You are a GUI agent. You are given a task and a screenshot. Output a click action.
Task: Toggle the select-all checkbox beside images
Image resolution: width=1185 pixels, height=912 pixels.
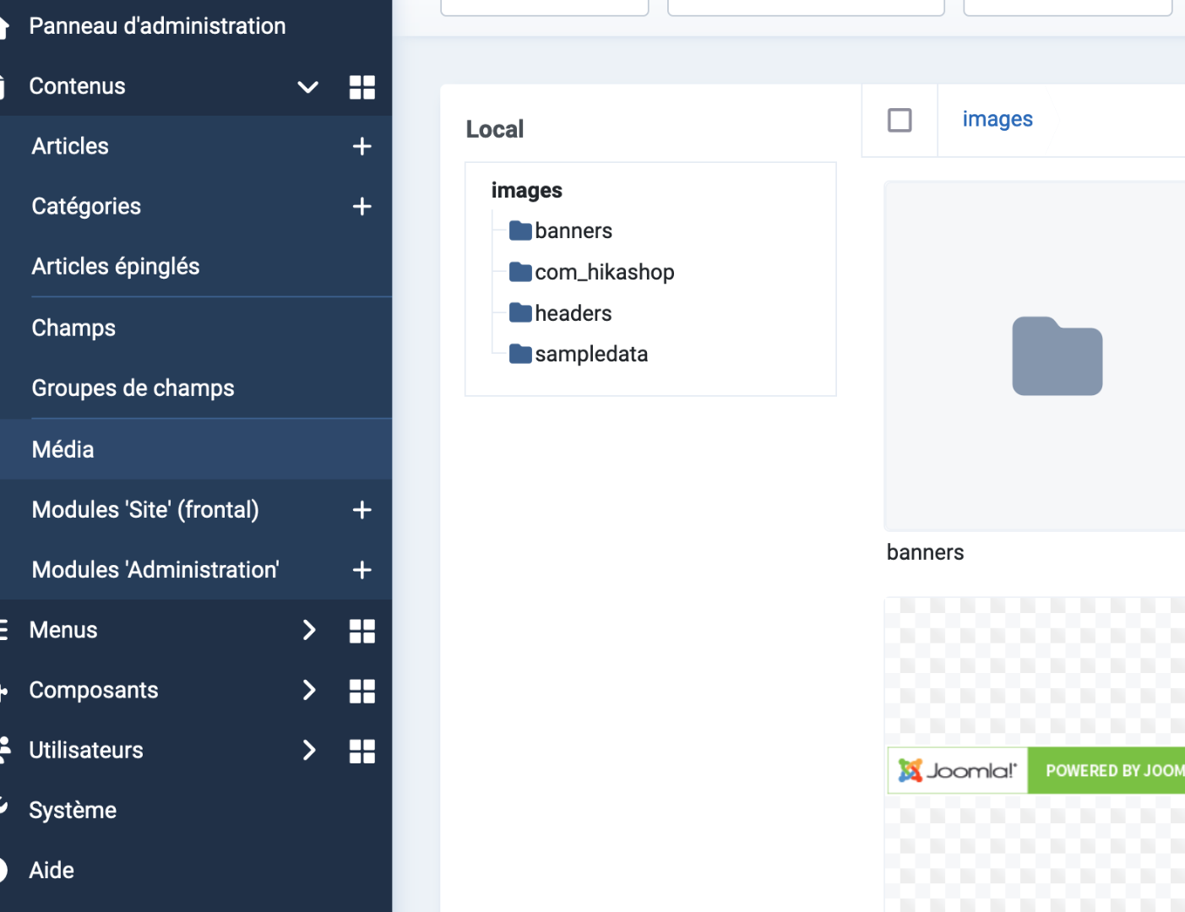[x=900, y=120]
